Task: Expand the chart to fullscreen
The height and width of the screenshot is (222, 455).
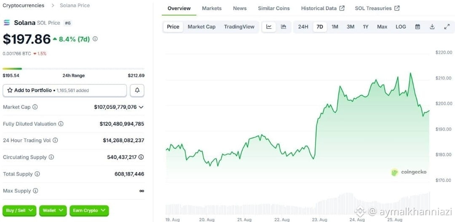Action: click(x=447, y=27)
